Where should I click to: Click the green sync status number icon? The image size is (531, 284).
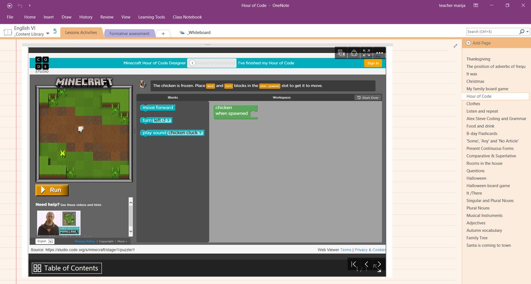tap(55, 31)
